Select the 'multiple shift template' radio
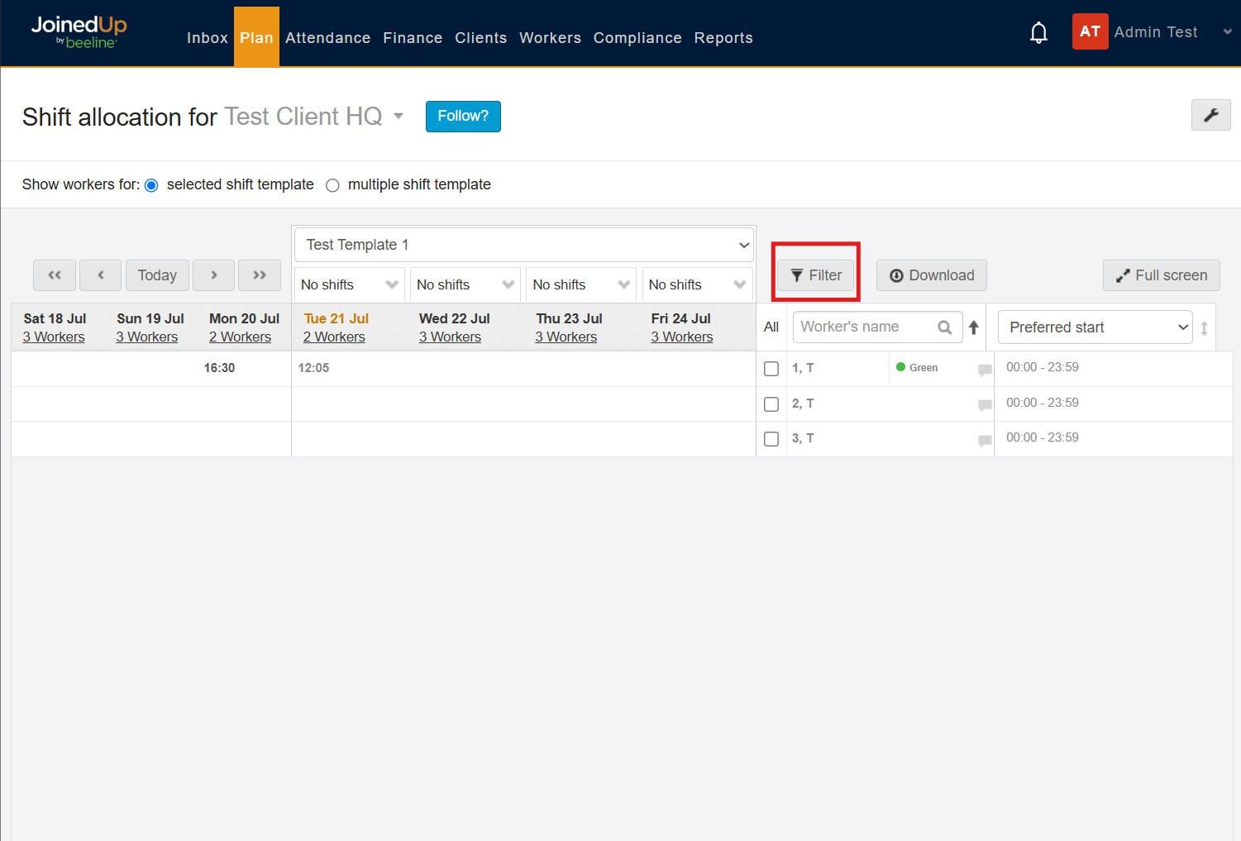 pyautogui.click(x=332, y=185)
